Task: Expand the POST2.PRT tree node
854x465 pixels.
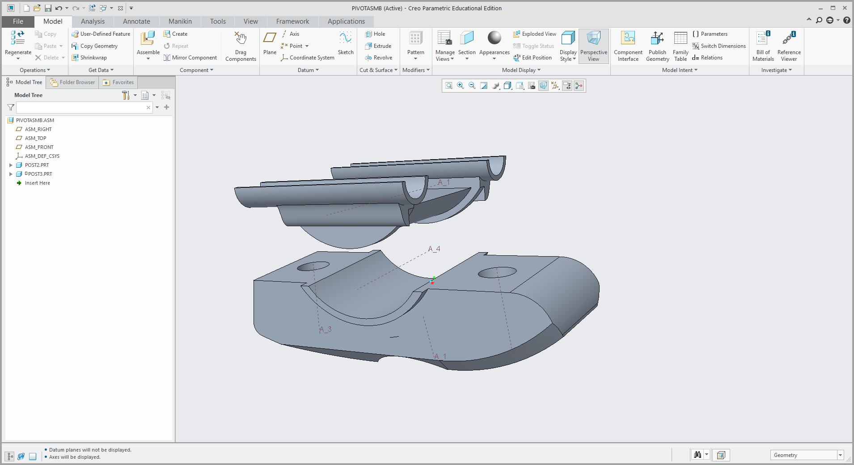Action: click(x=10, y=165)
